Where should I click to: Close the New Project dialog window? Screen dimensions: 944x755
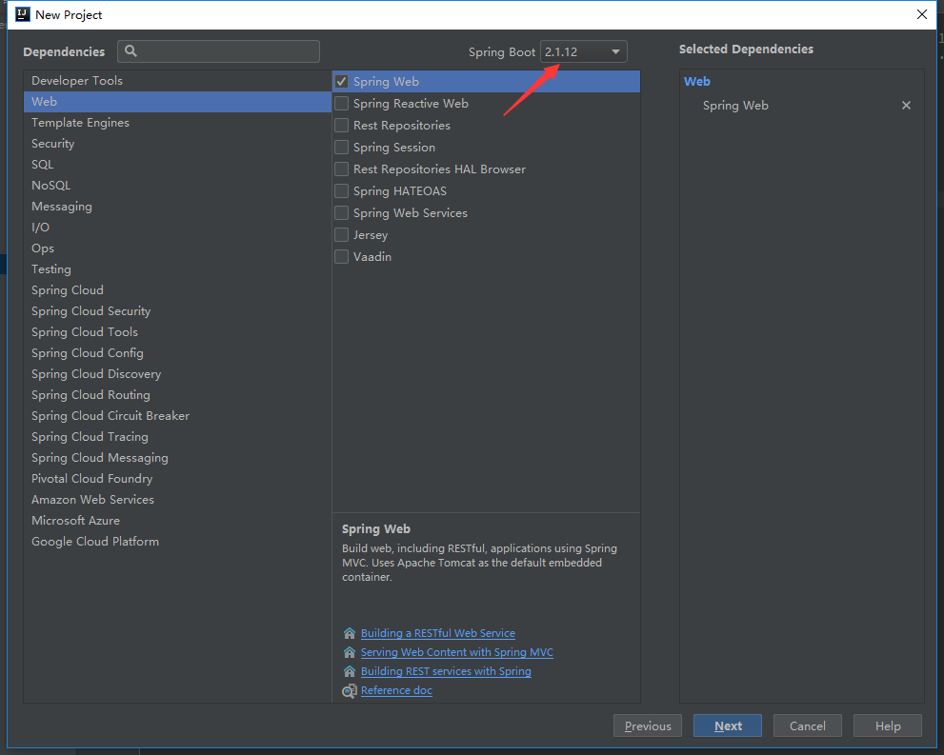(922, 14)
